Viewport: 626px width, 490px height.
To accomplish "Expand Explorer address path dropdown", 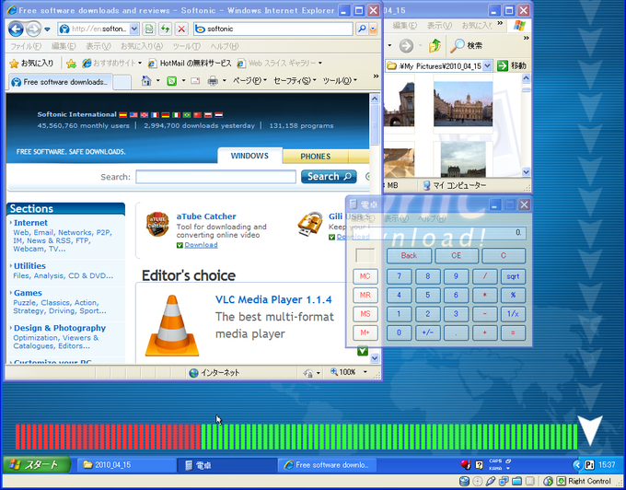I will [487, 66].
